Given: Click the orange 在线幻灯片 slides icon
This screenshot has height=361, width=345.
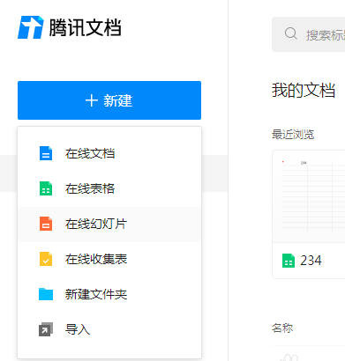Looking at the screenshot, I should [x=46, y=224].
